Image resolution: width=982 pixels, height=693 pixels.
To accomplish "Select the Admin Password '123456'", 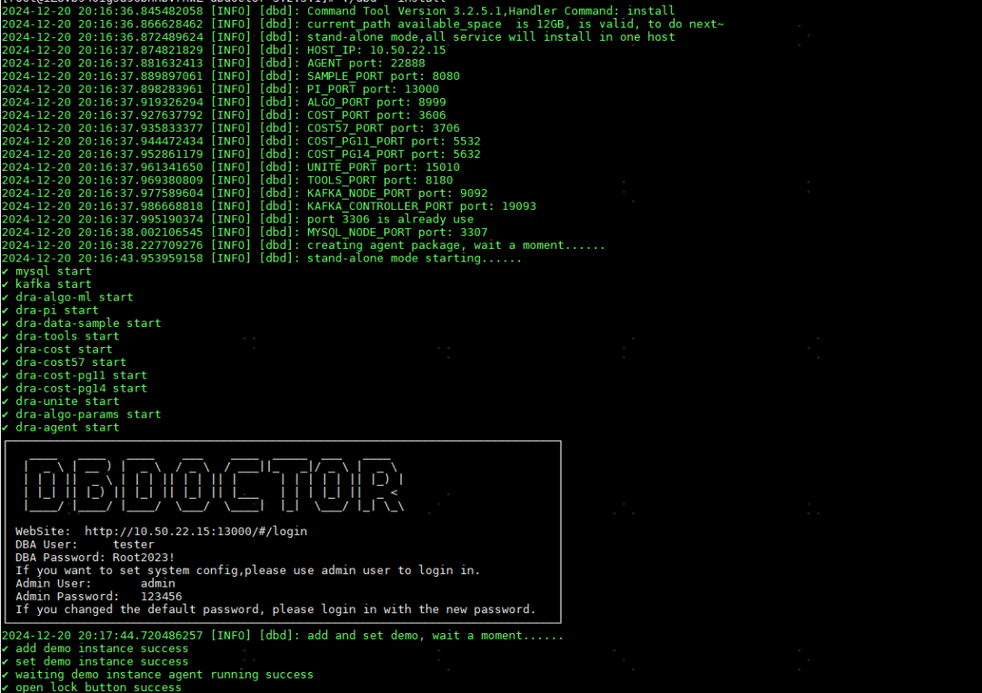I will pyautogui.click(x=161, y=596).
